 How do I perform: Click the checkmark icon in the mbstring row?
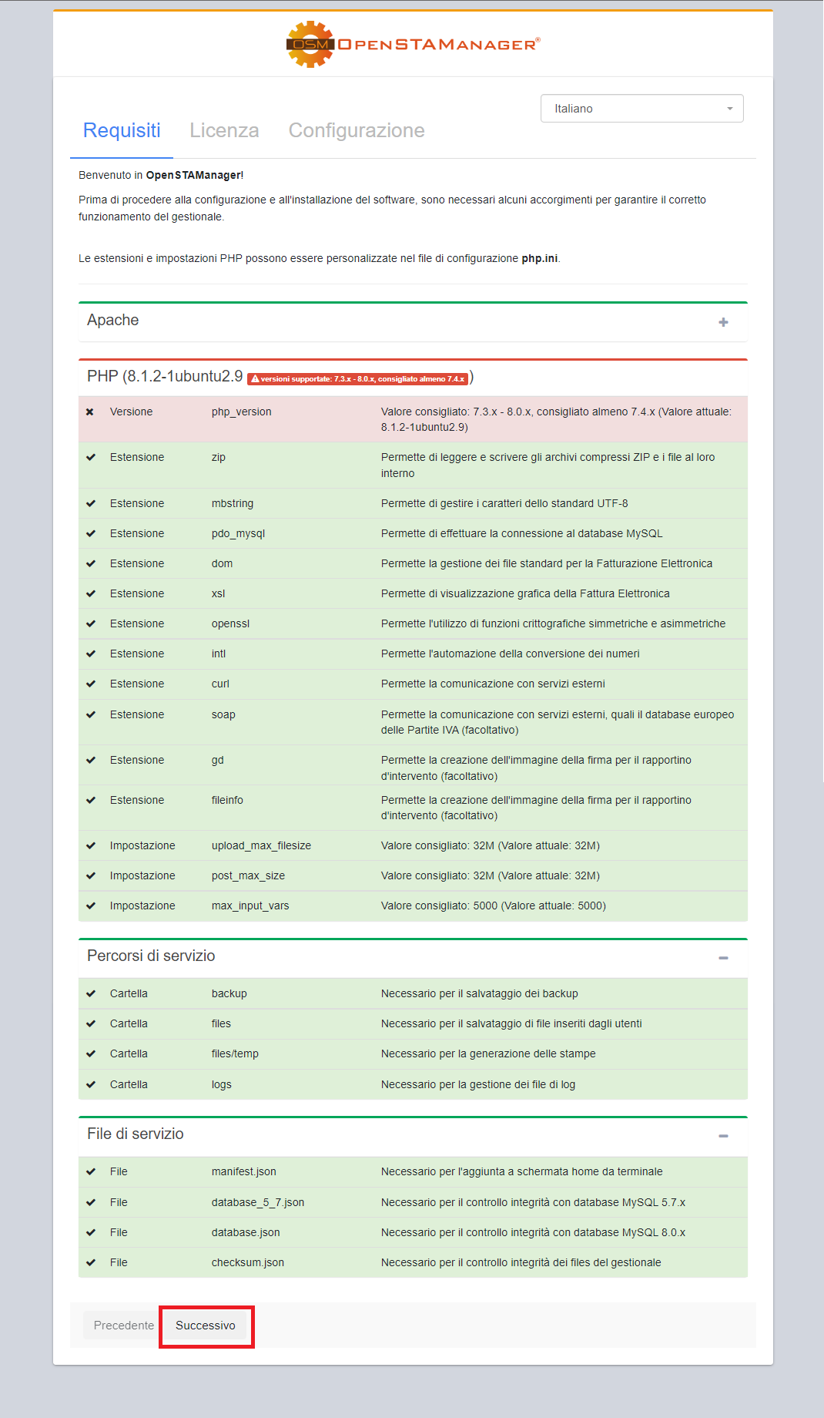pos(91,504)
